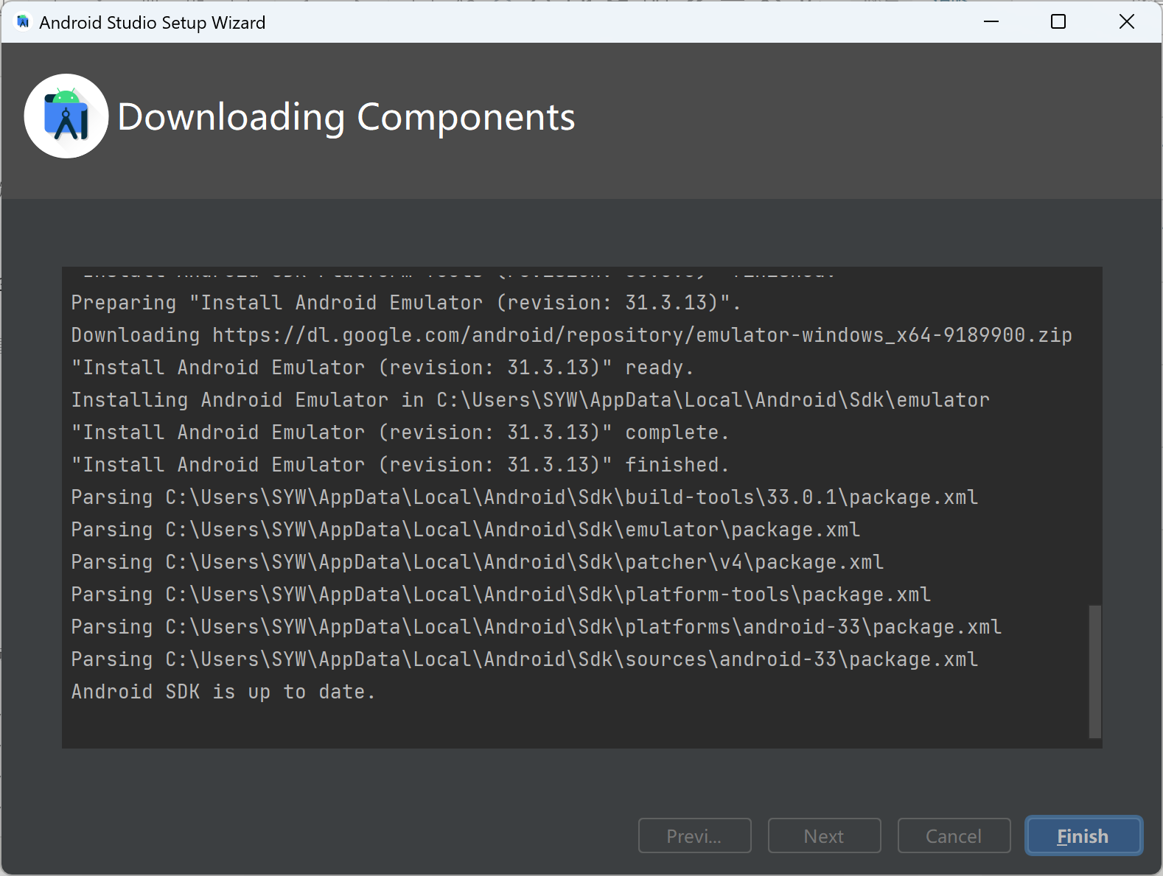Click the 'Android Studio Setup Wizard' window title

tap(153, 23)
